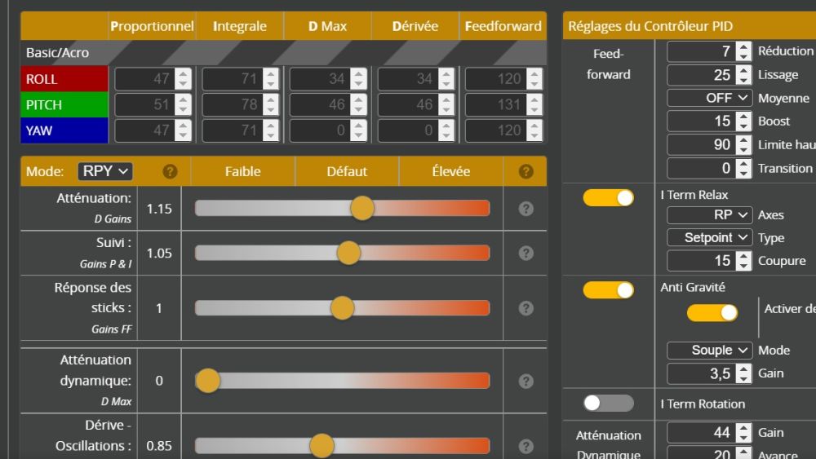
Task: Open help for Dérive Oscillations slider
Action: (x=526, y=446)
